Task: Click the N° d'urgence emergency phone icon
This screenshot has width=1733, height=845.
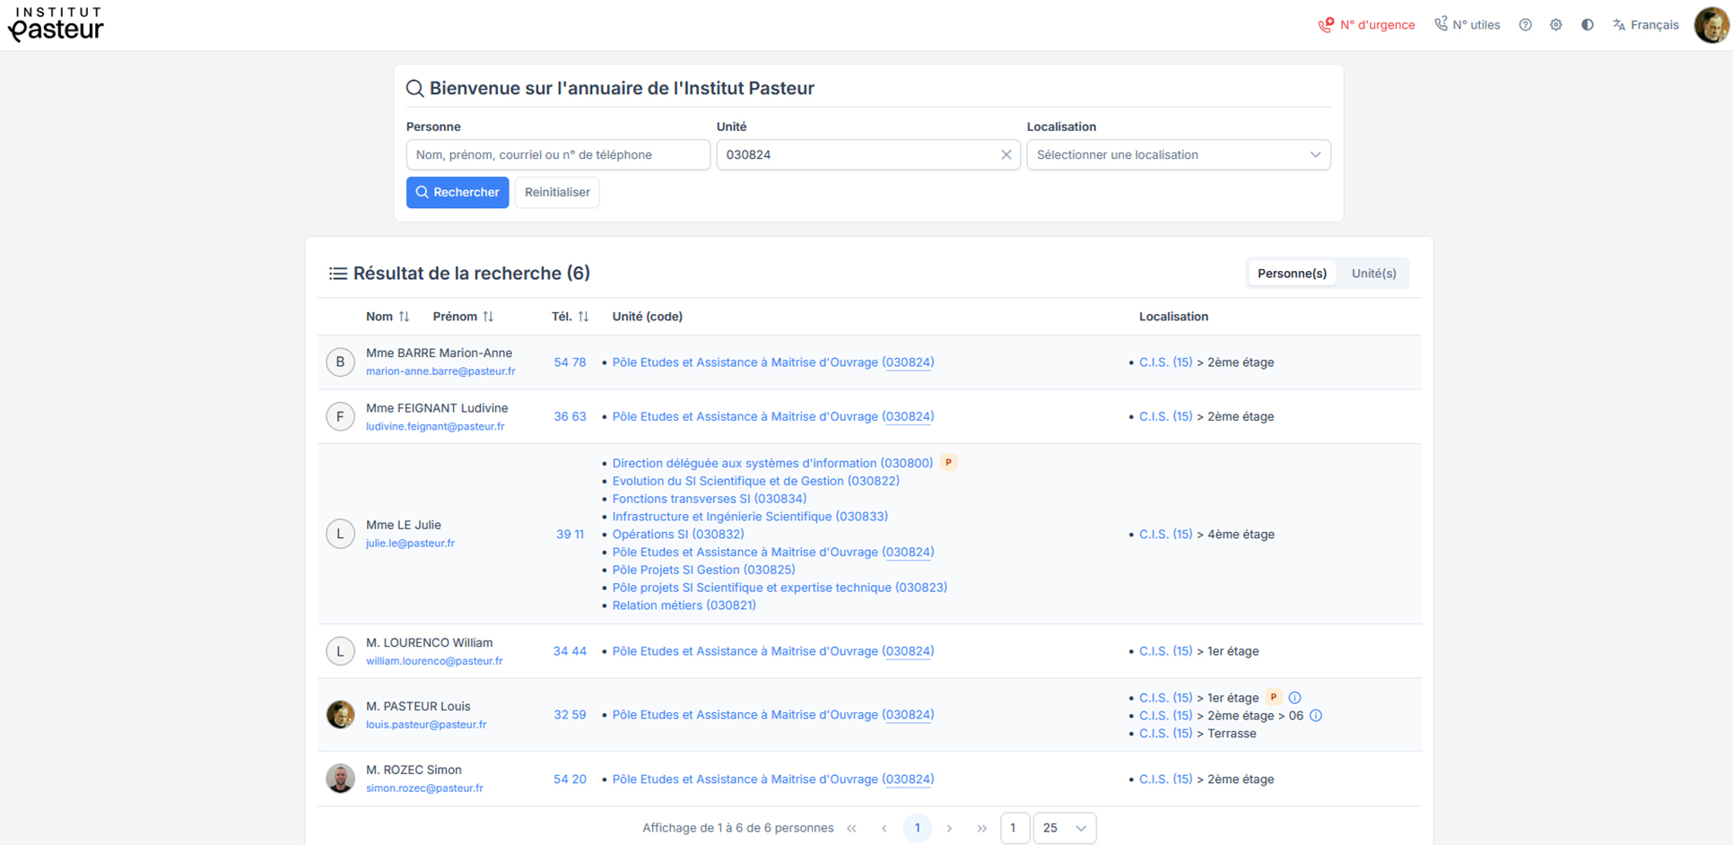Action: (1325, 25)
